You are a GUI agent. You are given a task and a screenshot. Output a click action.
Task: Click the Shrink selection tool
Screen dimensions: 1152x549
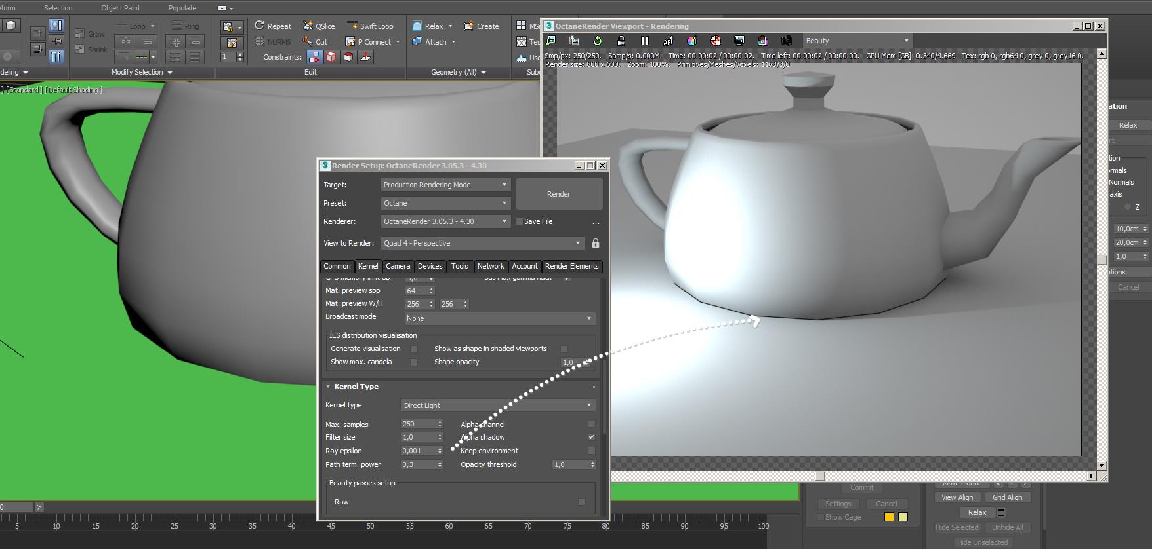(91, 50)
